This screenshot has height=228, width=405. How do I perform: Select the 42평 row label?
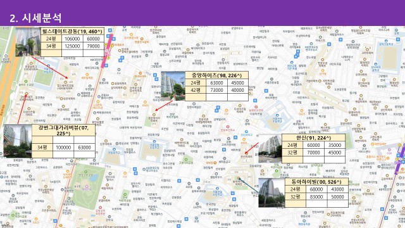[196, 90]
